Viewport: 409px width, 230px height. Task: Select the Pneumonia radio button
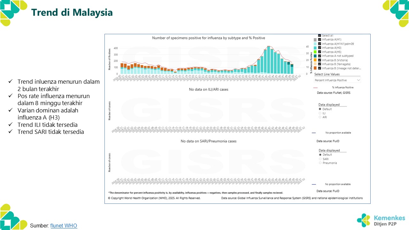(320, 163)
